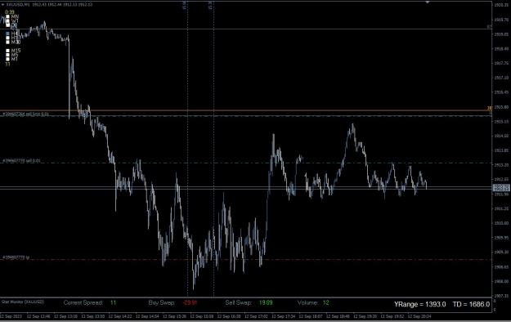Screen dimensions: 511x322
Task: Click the chart shift triangle marker at the top right
Action: (x=428, y=2)
